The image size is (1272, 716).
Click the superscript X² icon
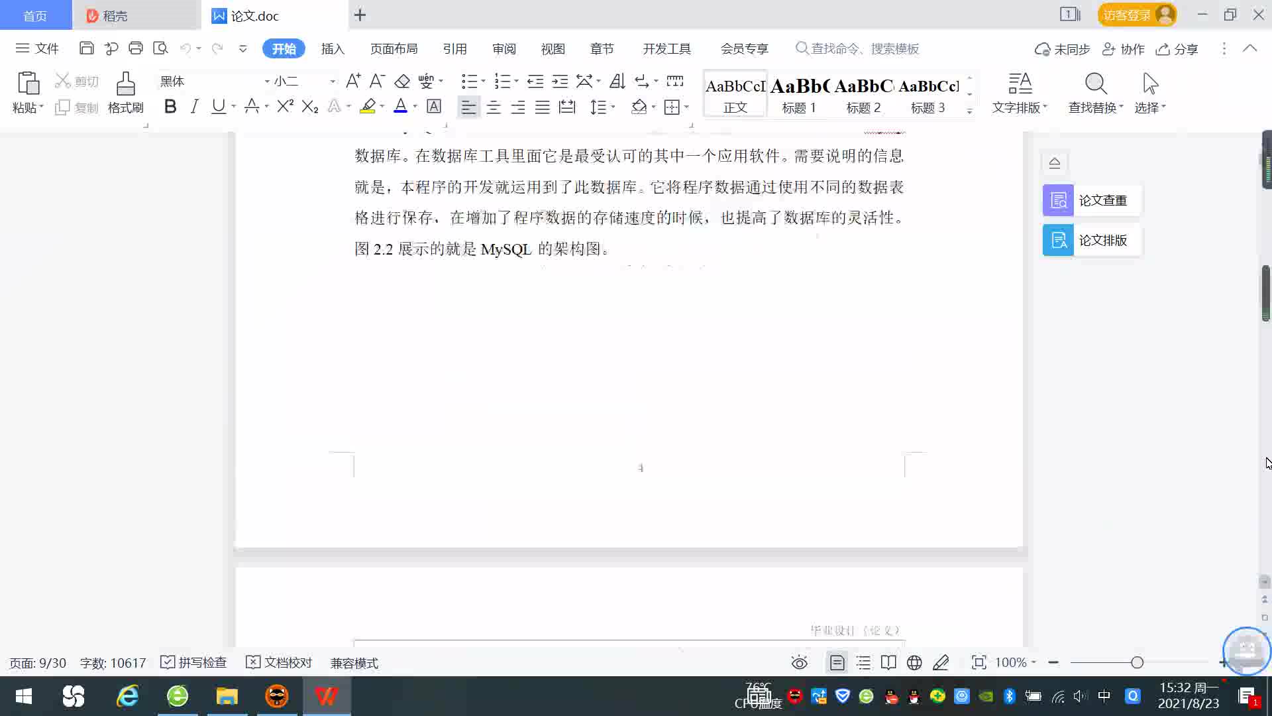pos(285,107)
